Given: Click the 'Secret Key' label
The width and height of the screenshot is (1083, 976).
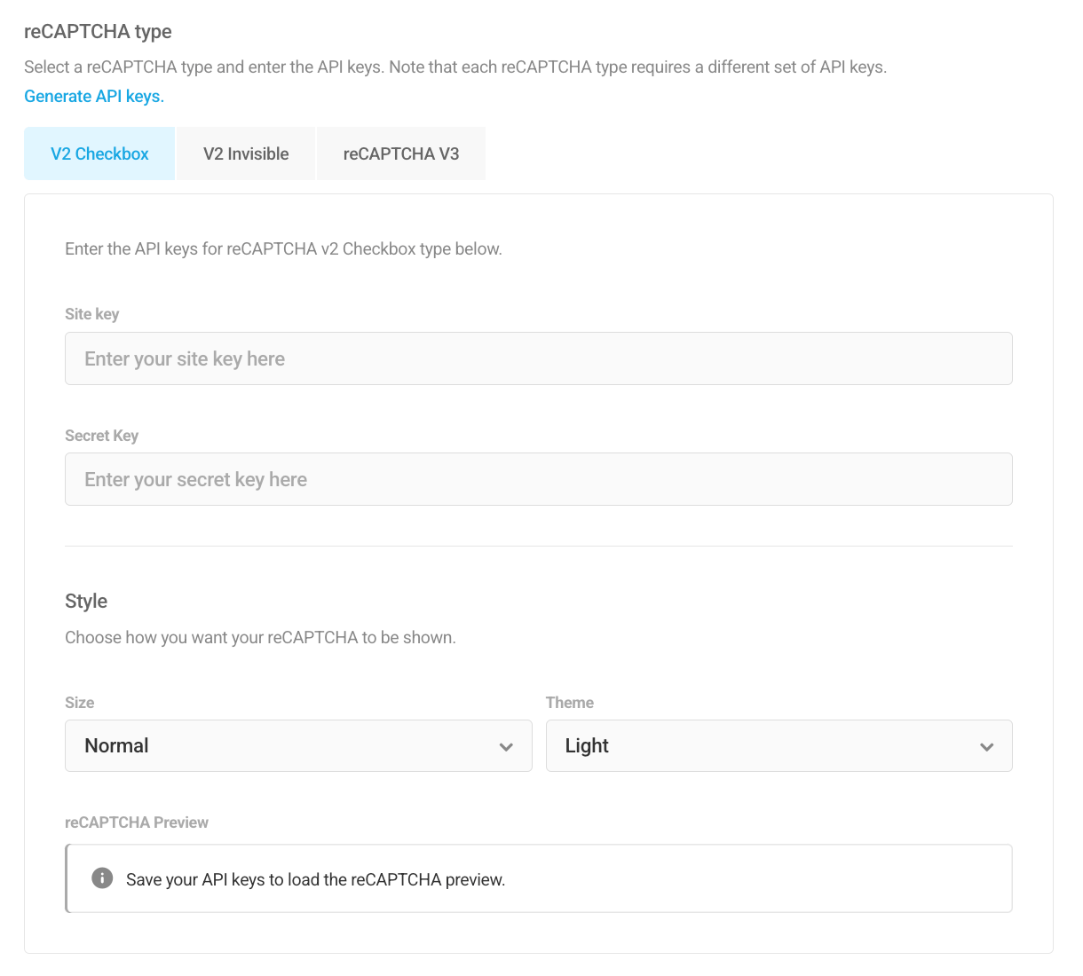Looking at the screenshot, I should [x=101, y=436].
